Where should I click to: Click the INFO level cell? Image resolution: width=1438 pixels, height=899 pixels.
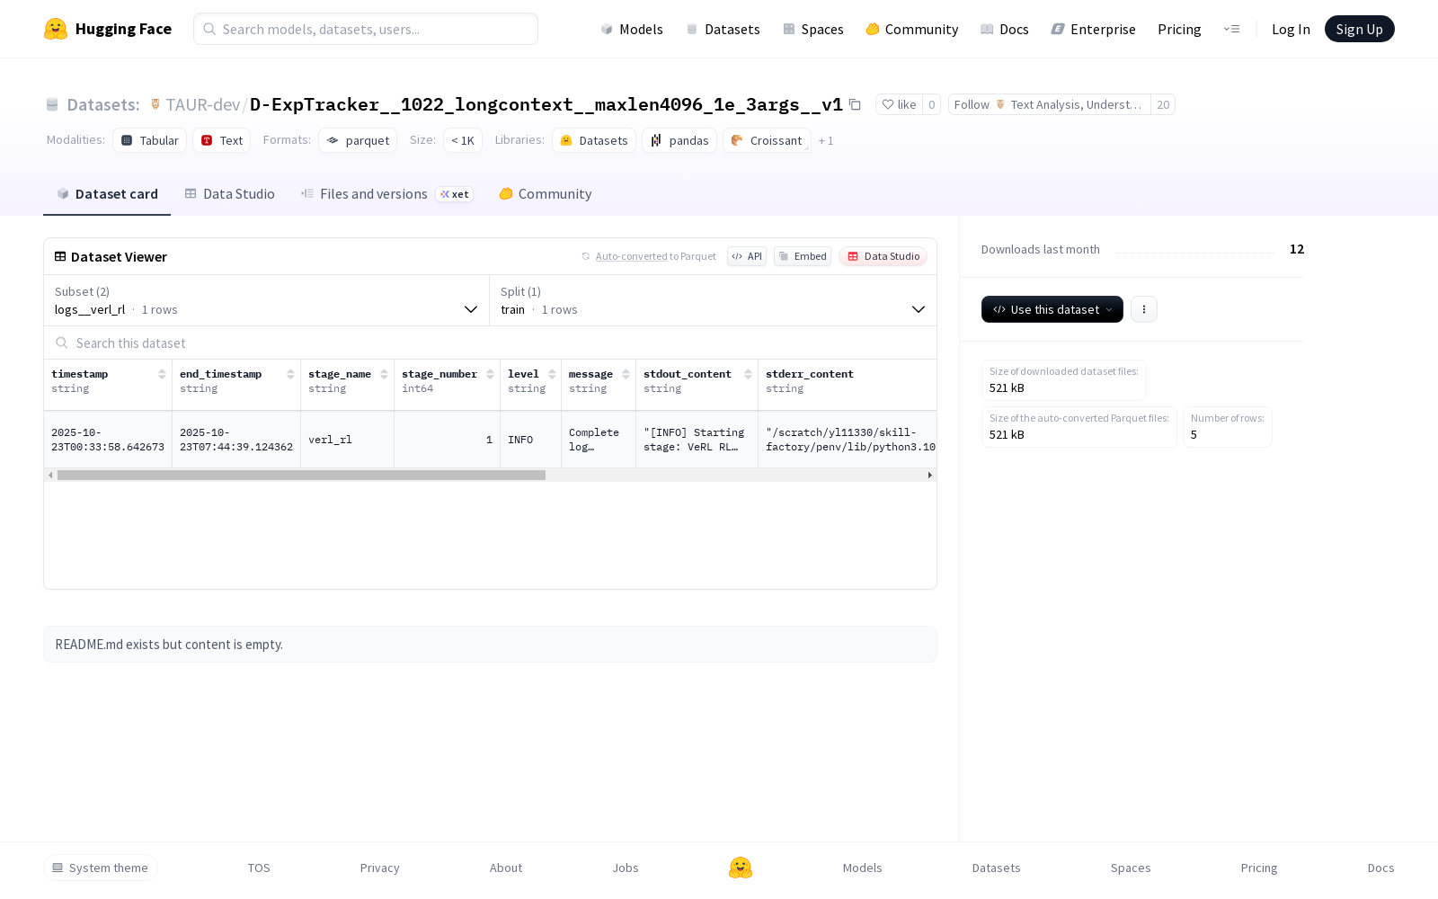(x=531, y=440)
